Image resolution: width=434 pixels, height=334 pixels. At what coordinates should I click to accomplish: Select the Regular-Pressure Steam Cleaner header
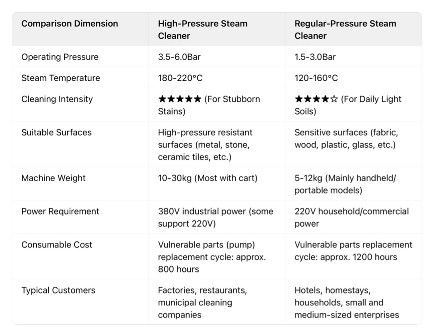coord(345,29)
